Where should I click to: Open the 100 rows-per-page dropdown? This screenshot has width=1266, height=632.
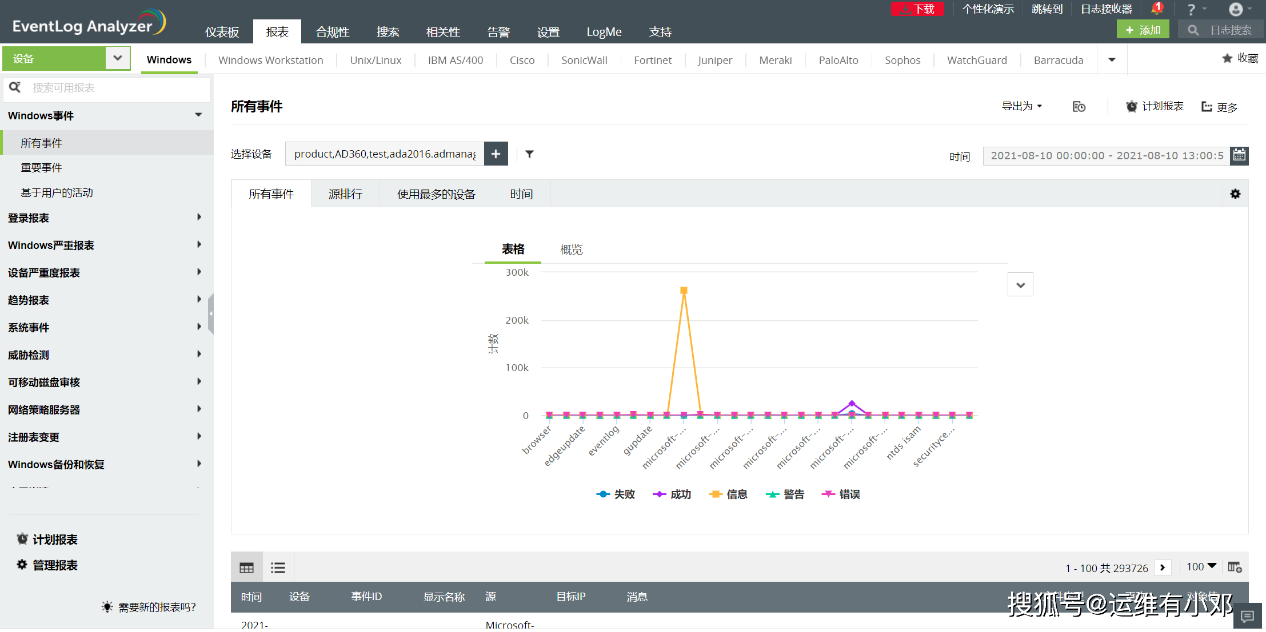(1201, 567)
